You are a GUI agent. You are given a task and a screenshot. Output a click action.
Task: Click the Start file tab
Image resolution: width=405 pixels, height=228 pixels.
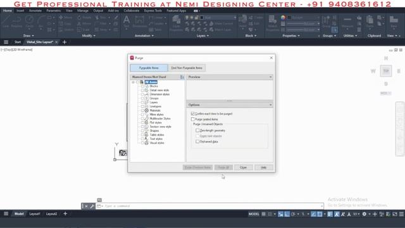(18, 42)
